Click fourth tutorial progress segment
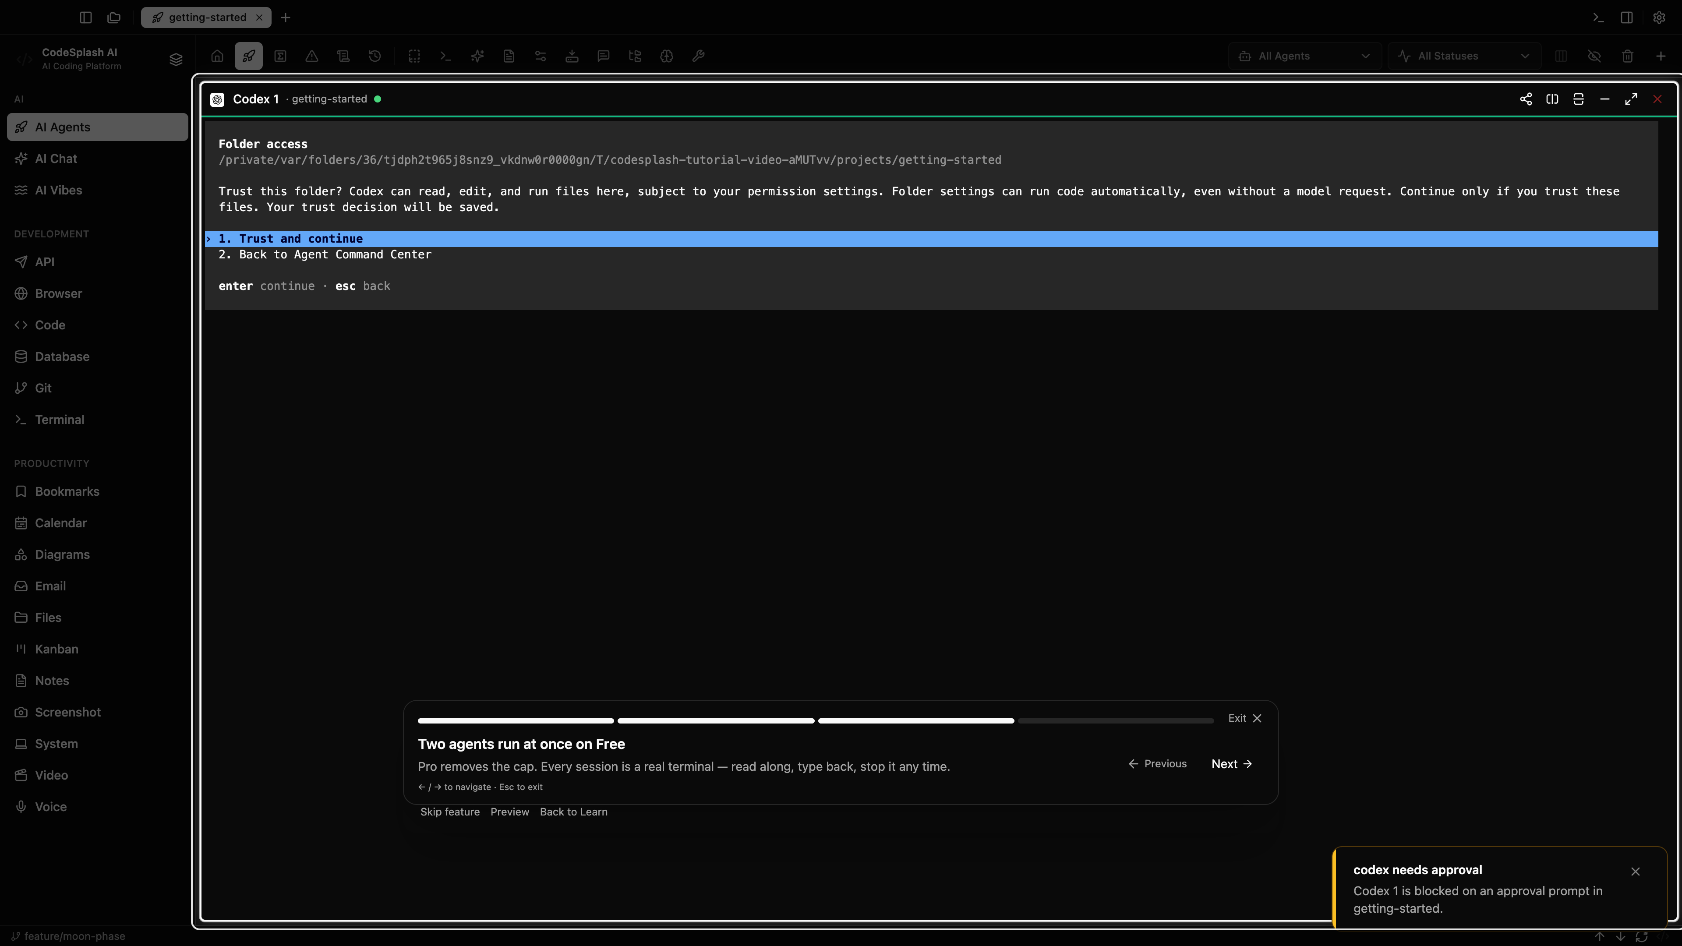 1116,721
